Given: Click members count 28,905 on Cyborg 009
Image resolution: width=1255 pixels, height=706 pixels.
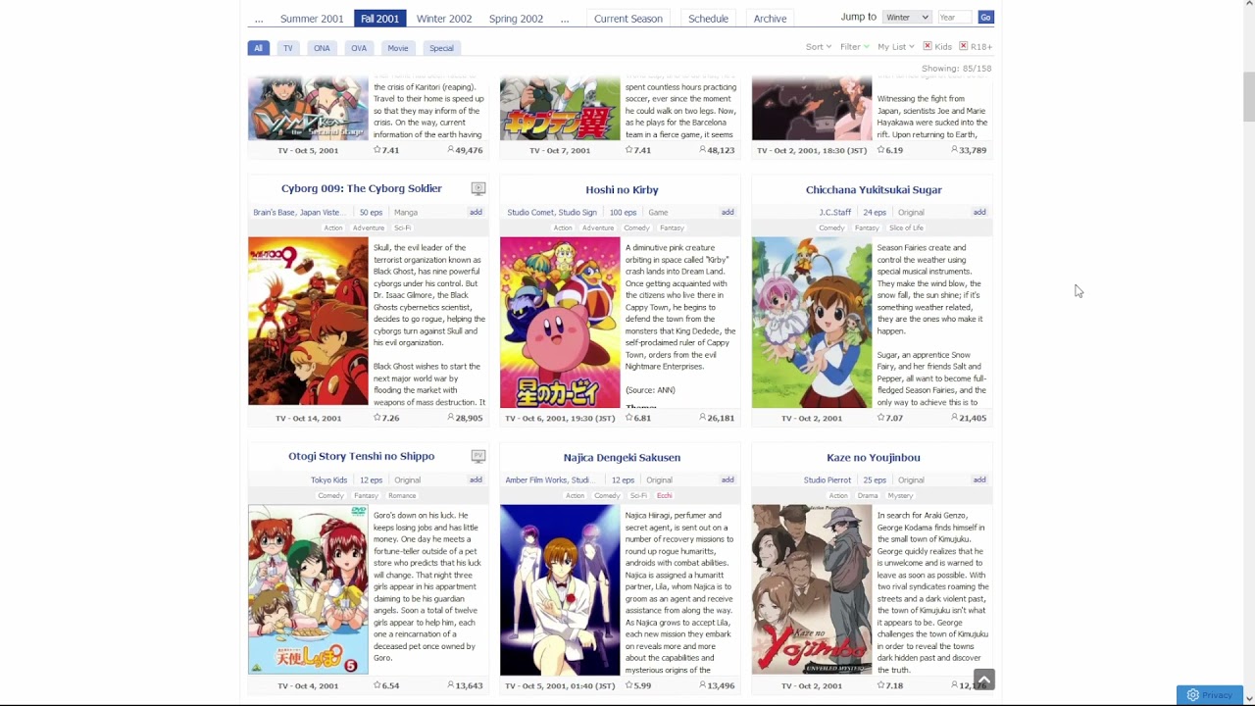Looking at the screenshot, I should tap(466, 418).
